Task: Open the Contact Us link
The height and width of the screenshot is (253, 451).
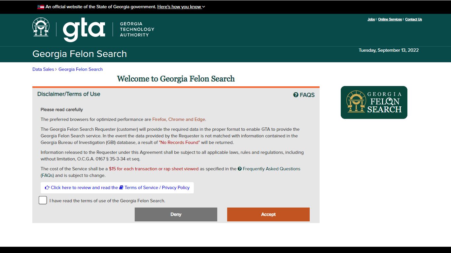Action: tap(413, 19)
